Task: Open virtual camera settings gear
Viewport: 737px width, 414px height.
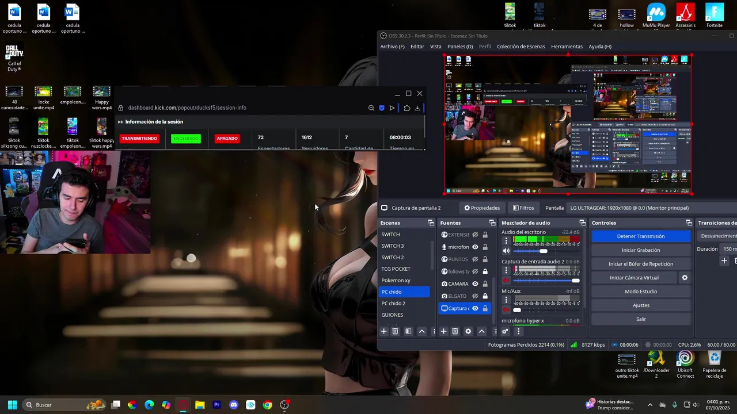Action: pyautogui.click(x=685, y=278)
